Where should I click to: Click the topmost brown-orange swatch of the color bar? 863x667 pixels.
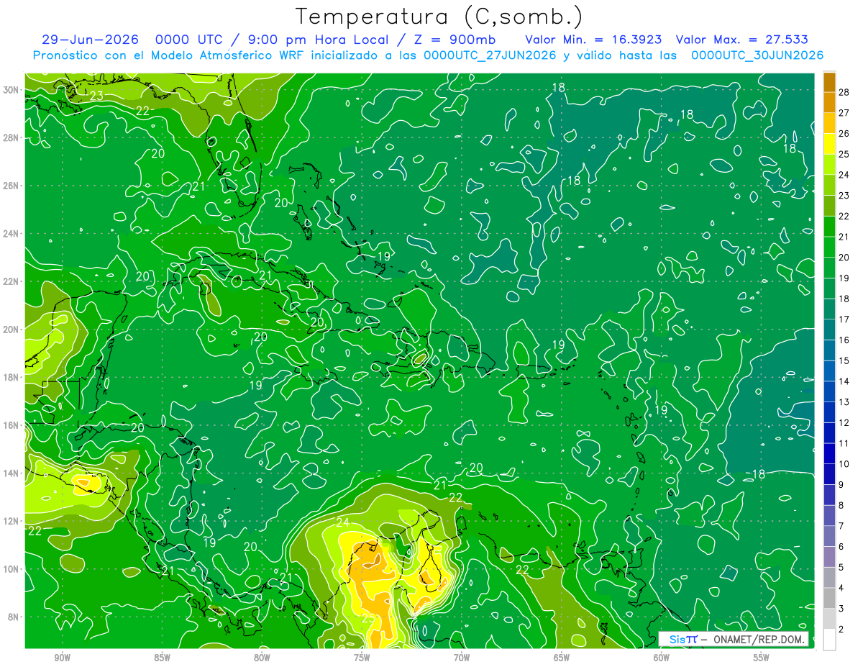point(829,82)
